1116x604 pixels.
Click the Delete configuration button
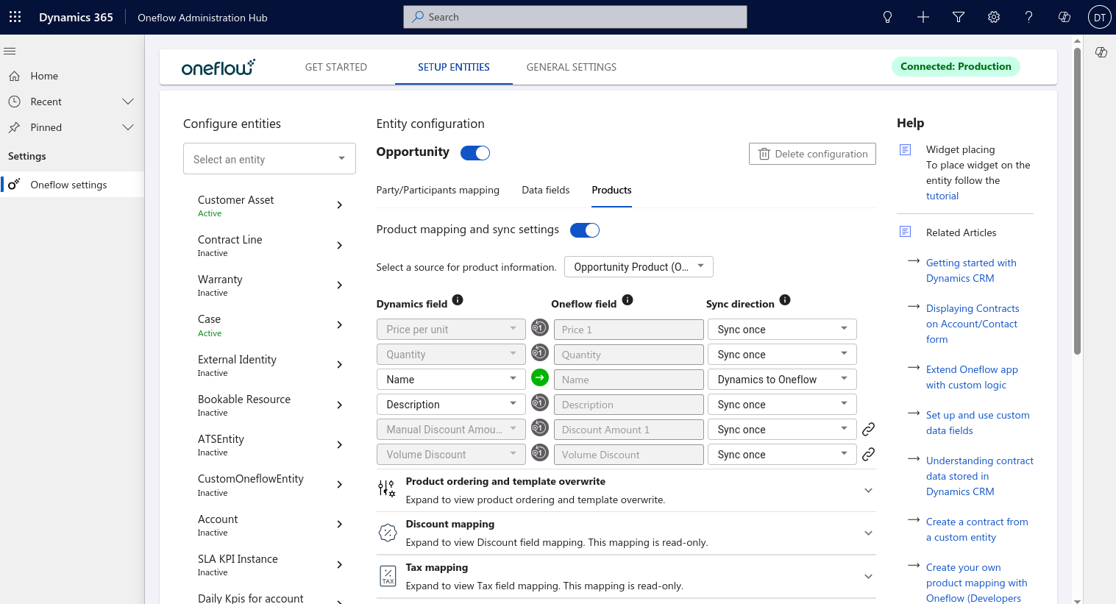(x=812, y=154)
